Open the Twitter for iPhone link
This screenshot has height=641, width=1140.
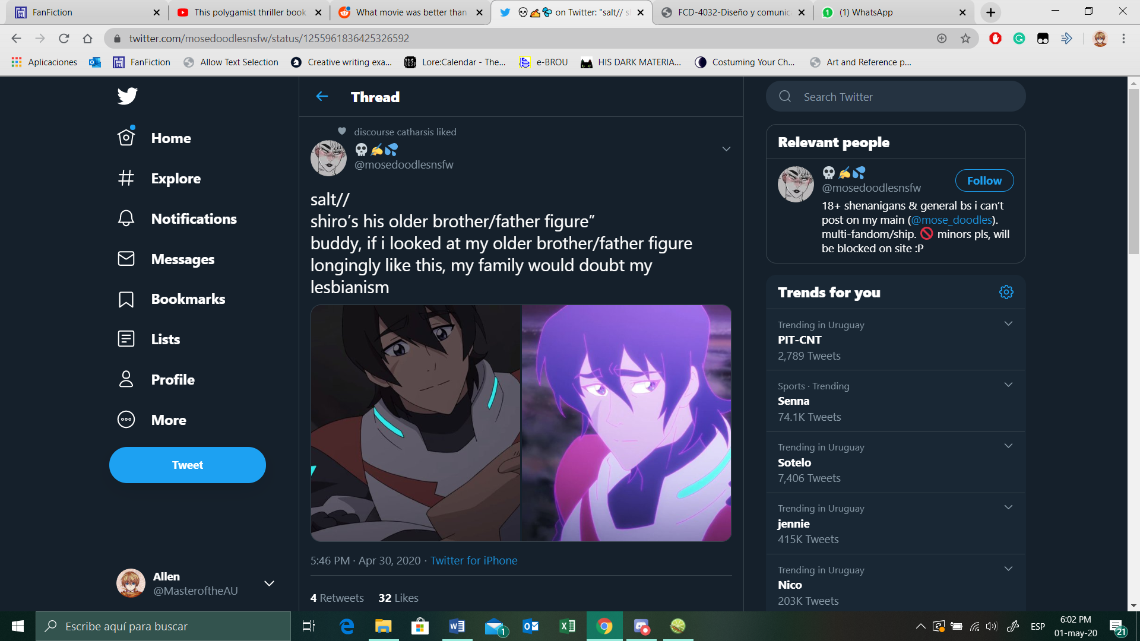(473, 560)
